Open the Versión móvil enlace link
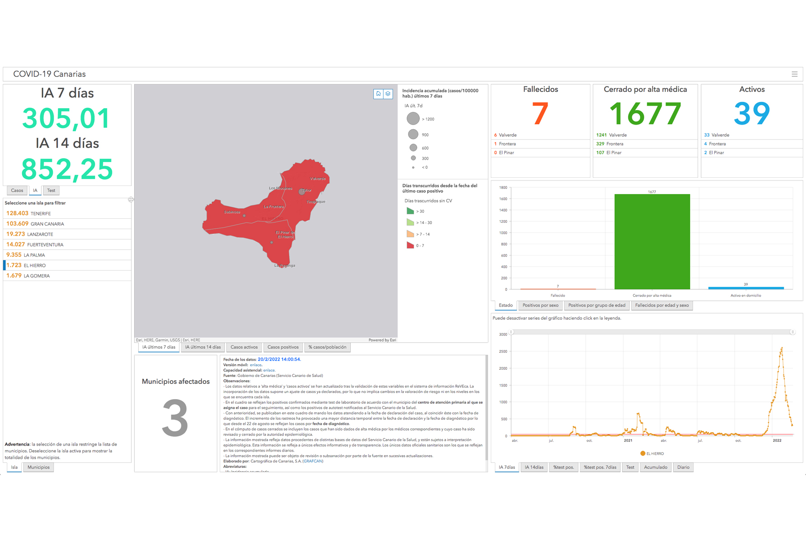Viewport: 806px width, 537px height. [x=255, y=365]
